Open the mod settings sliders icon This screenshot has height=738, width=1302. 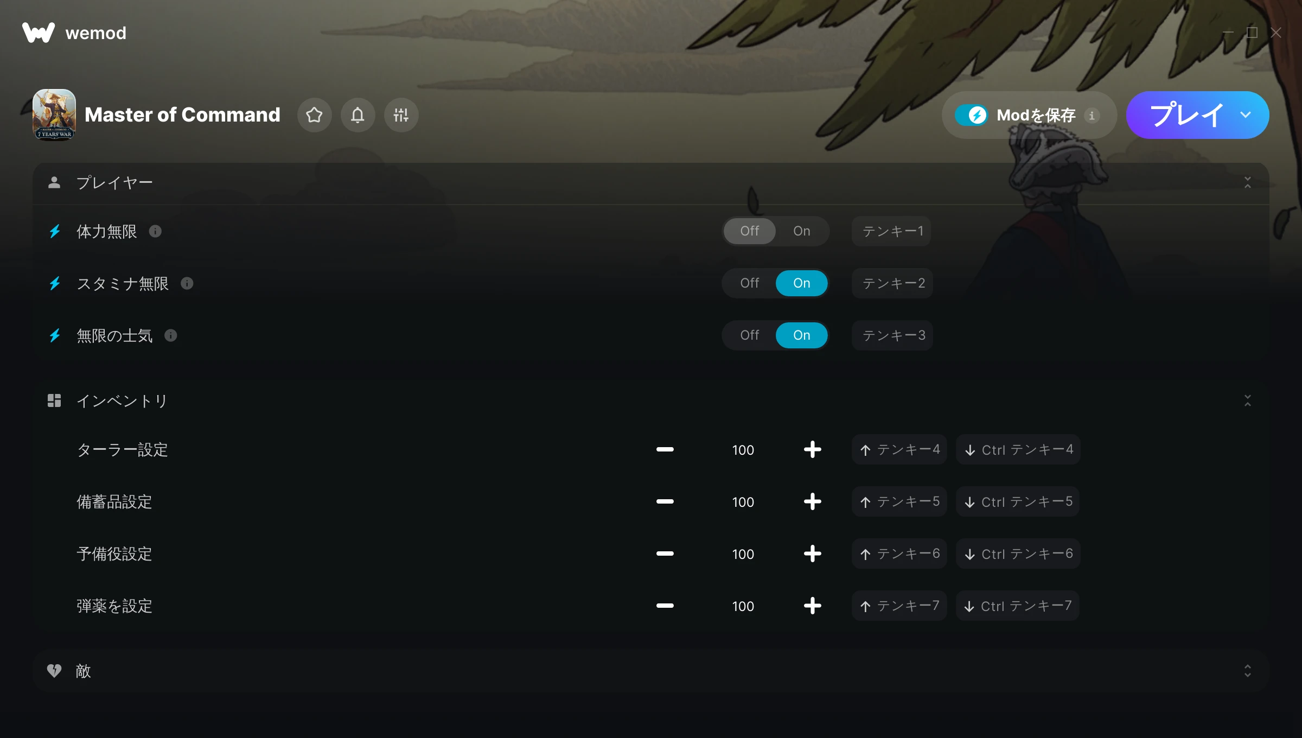tap(401, 115)
